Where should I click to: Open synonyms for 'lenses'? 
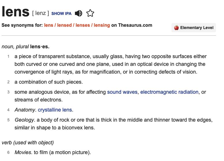(83, 25)
